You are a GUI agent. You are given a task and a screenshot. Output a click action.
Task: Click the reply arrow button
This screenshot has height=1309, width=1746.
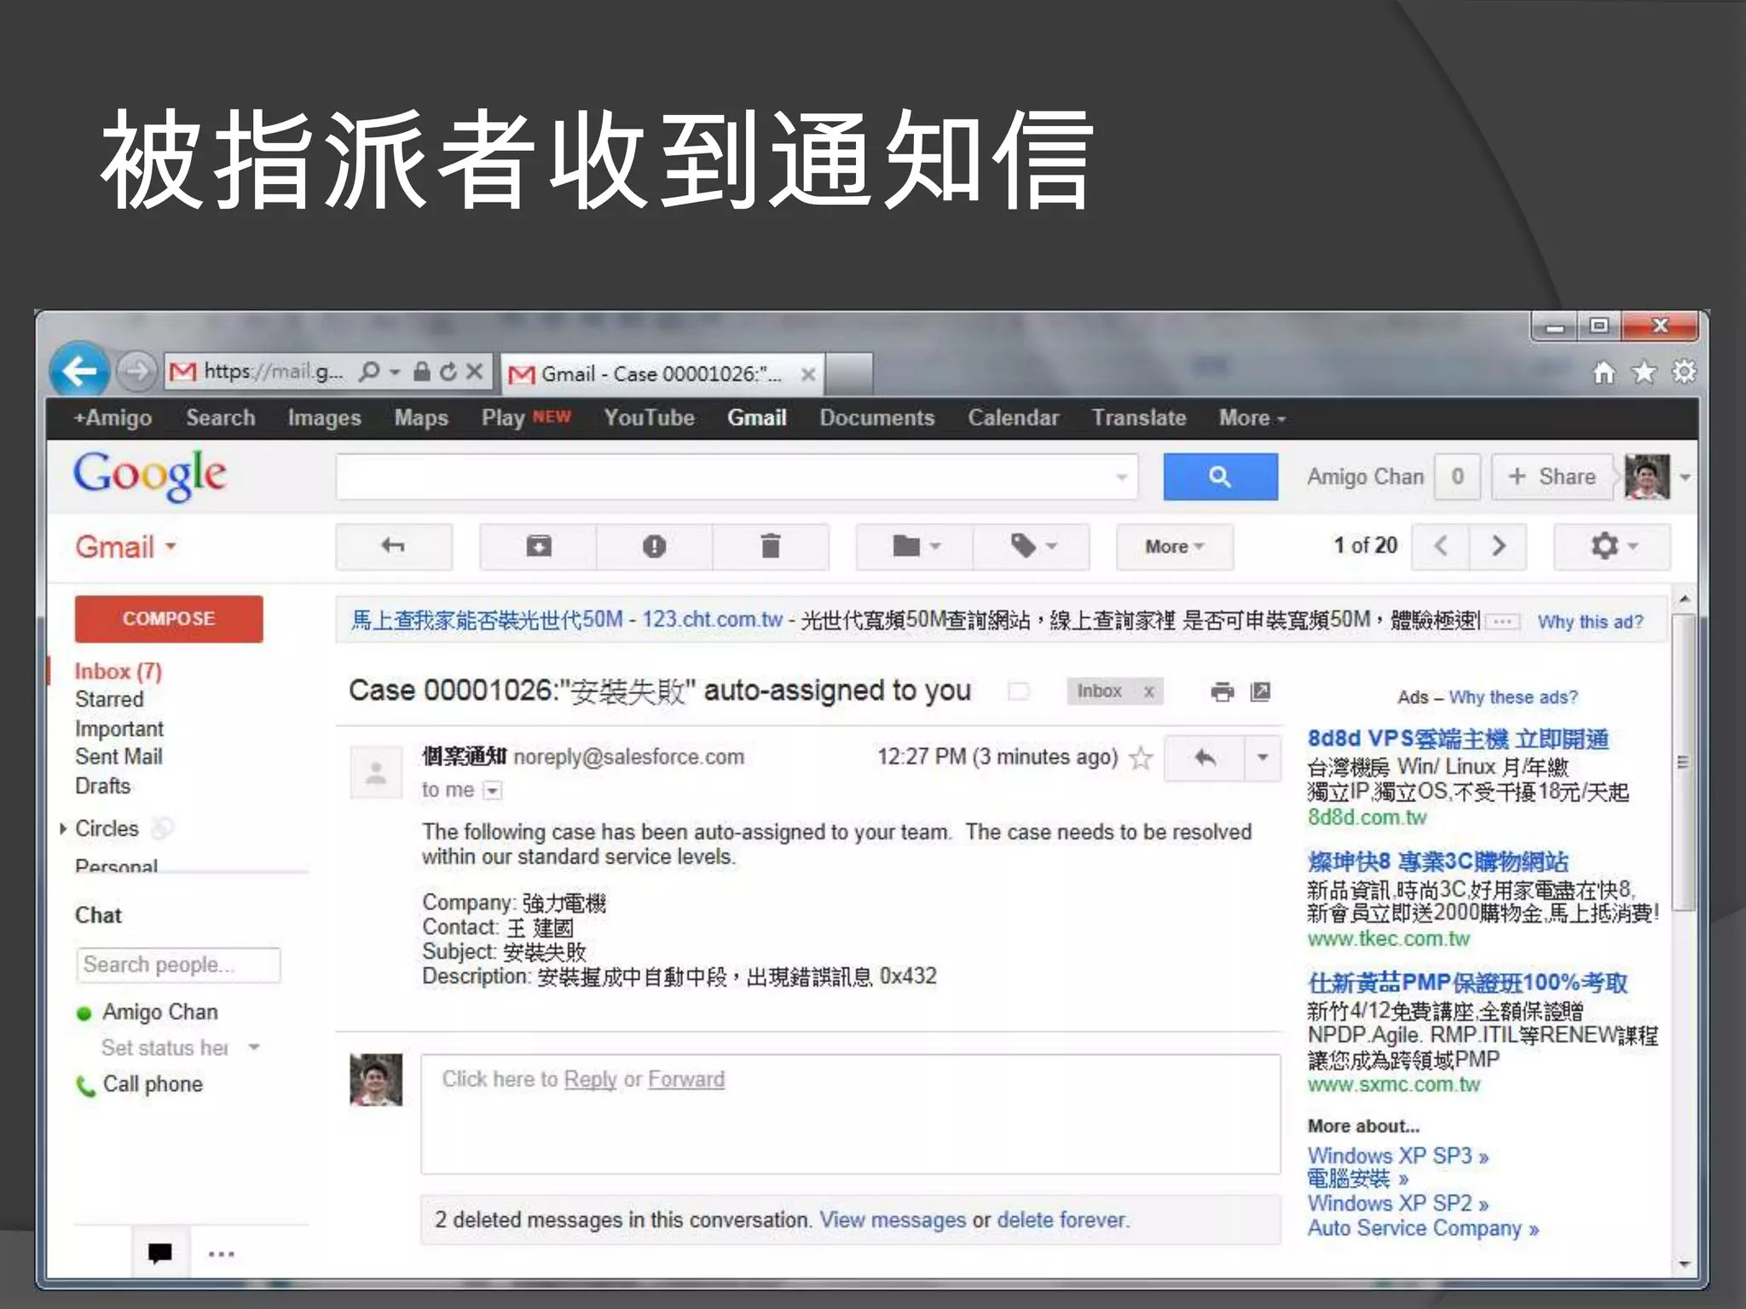[x=1205, y=758]
